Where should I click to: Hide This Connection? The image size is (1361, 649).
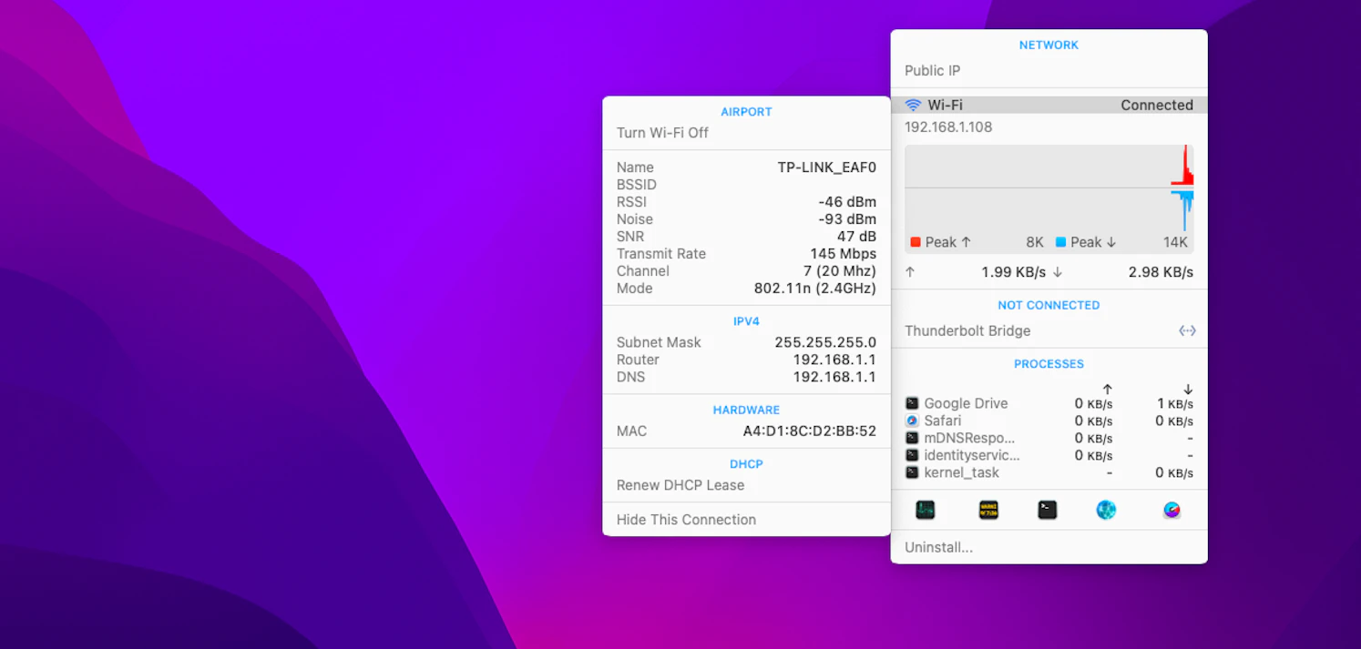[686, 519]
